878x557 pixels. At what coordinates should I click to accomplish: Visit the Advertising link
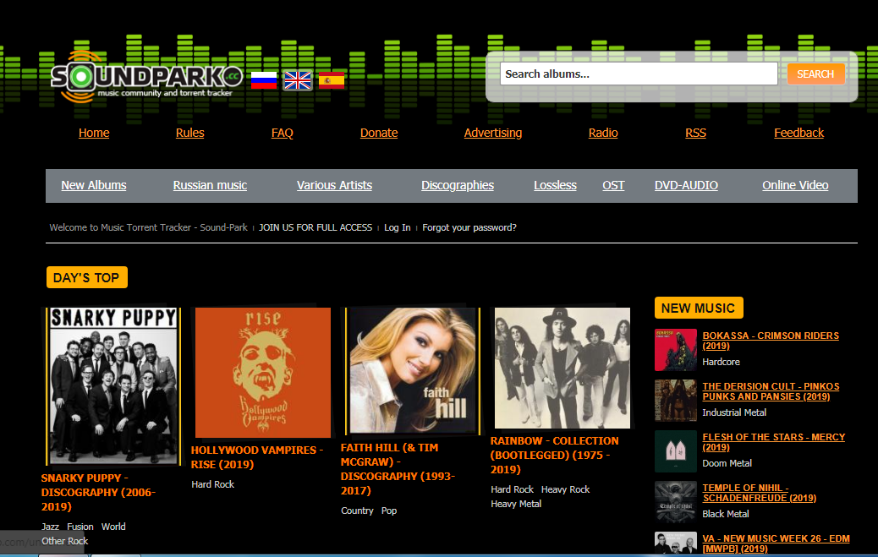493,133
